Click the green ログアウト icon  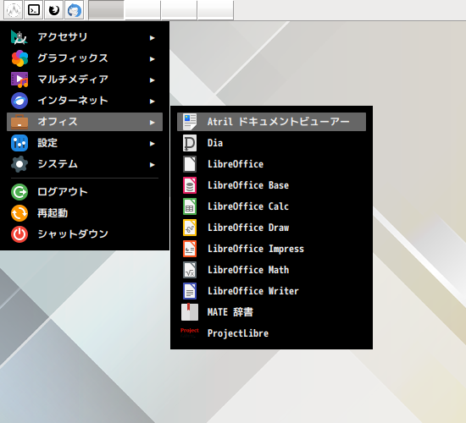coord(19,192)
